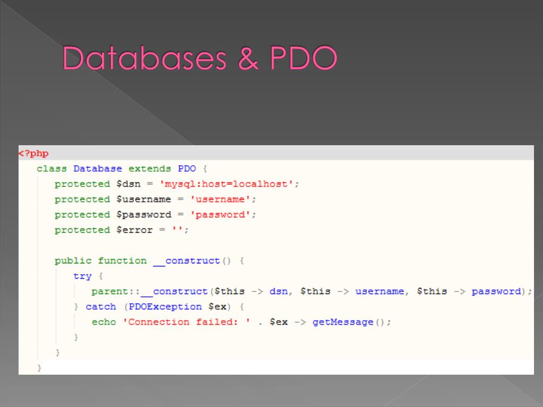Click the '<?php' opening tag
Viewport: 543px width, 407px height.
tap(33, 153)
